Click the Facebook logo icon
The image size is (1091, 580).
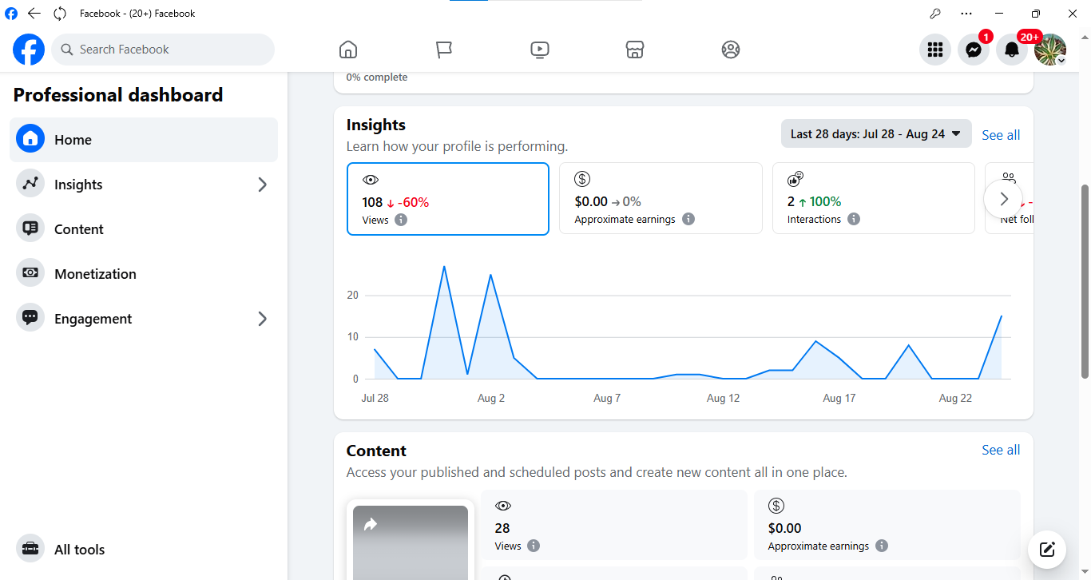coord(29,50)
